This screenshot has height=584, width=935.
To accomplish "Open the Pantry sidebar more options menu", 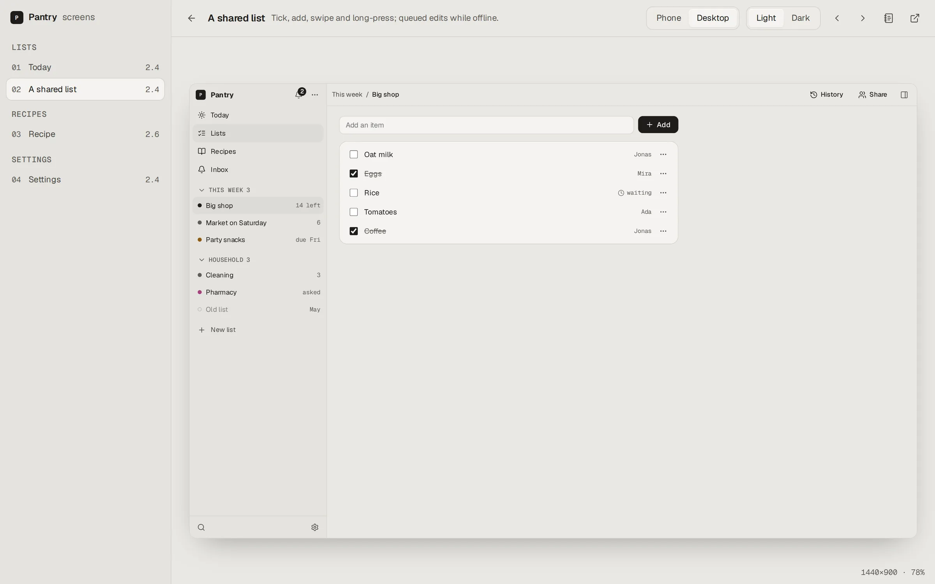I will coord(315,95).
